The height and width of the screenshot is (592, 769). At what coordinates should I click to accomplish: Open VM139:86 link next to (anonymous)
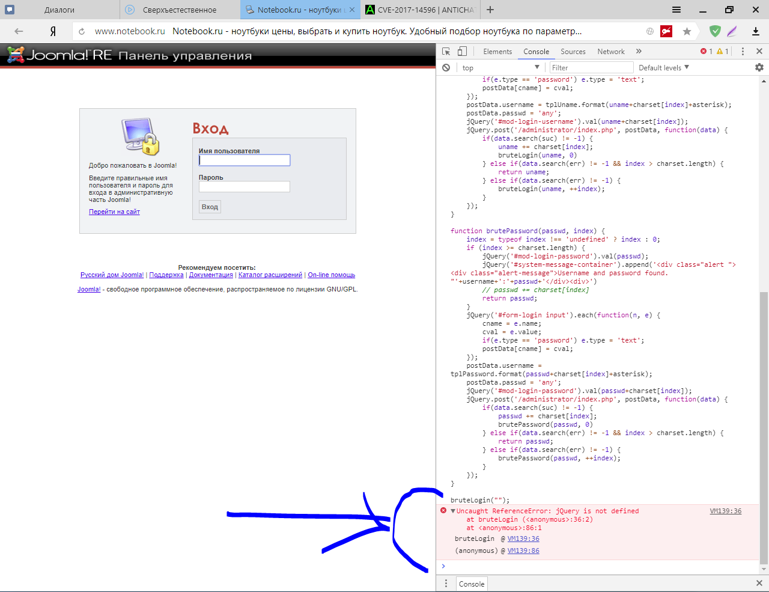click(523, 551)
